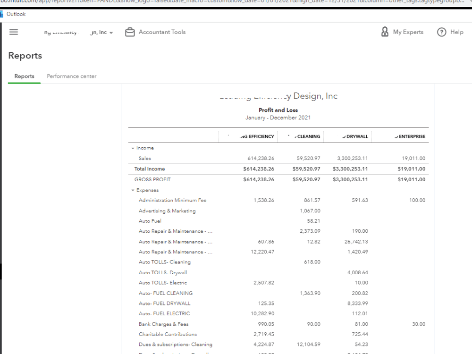Viewport: 472px width, 354px height.
Task: Click Auto- FUEL CLEANING value 1,363.90
Action: (310, 293)
